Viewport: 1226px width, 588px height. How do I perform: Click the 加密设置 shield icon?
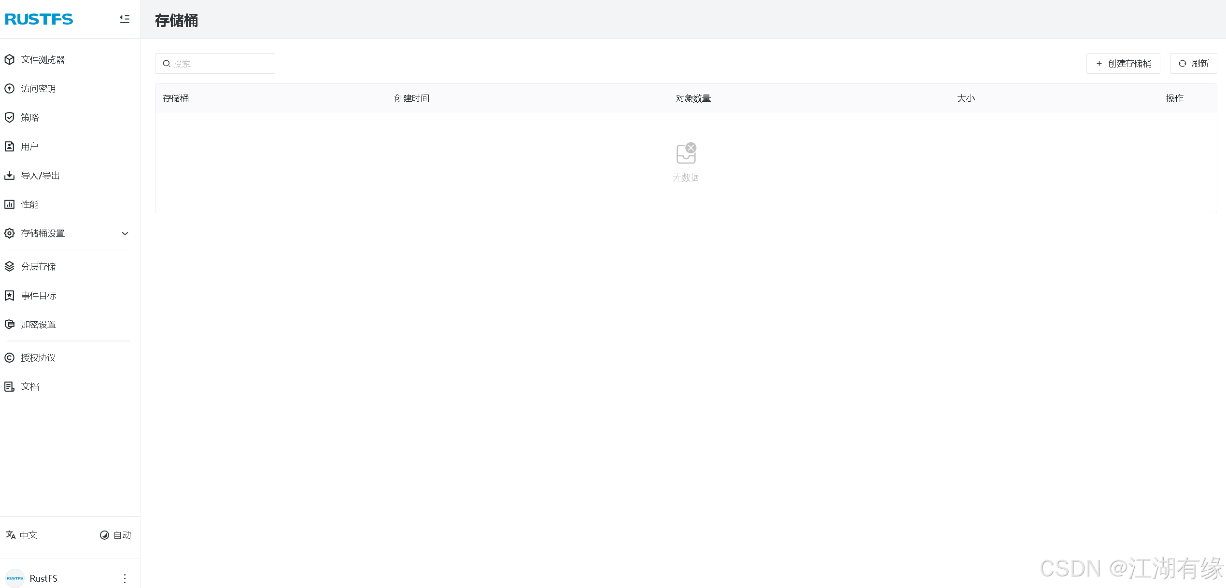[x=10, y=324]
